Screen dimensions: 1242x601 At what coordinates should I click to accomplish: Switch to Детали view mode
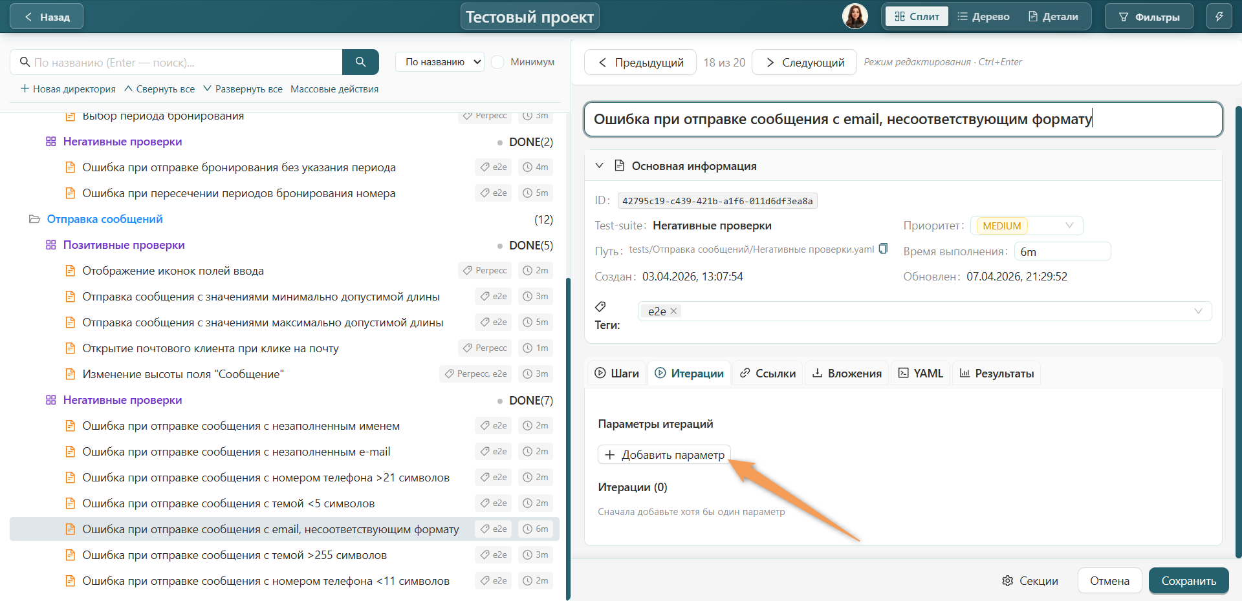point(1053,17)
